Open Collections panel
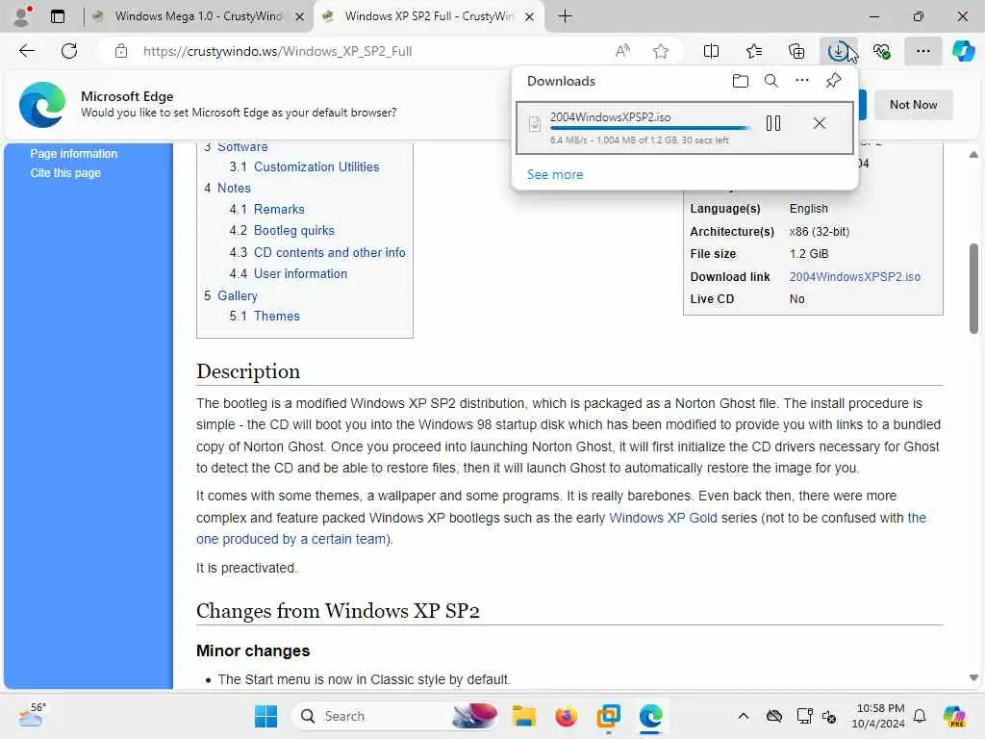Screen dimensions: 985x739 pyautogui.click(x=796, y=51)
